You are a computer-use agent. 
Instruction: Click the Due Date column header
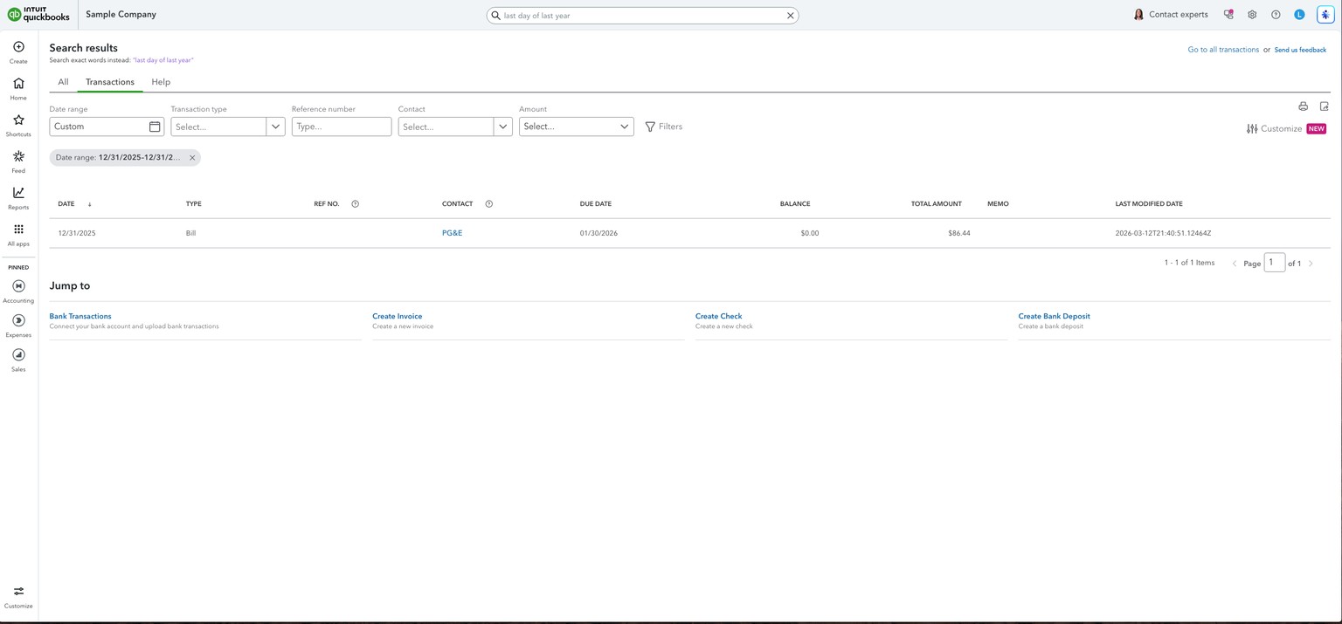tap(596, 204)
